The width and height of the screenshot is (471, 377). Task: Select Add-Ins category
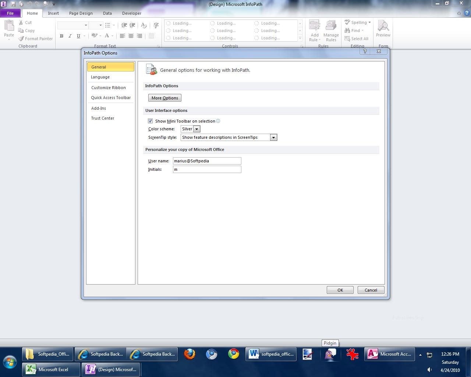click(x=111, y=108)
